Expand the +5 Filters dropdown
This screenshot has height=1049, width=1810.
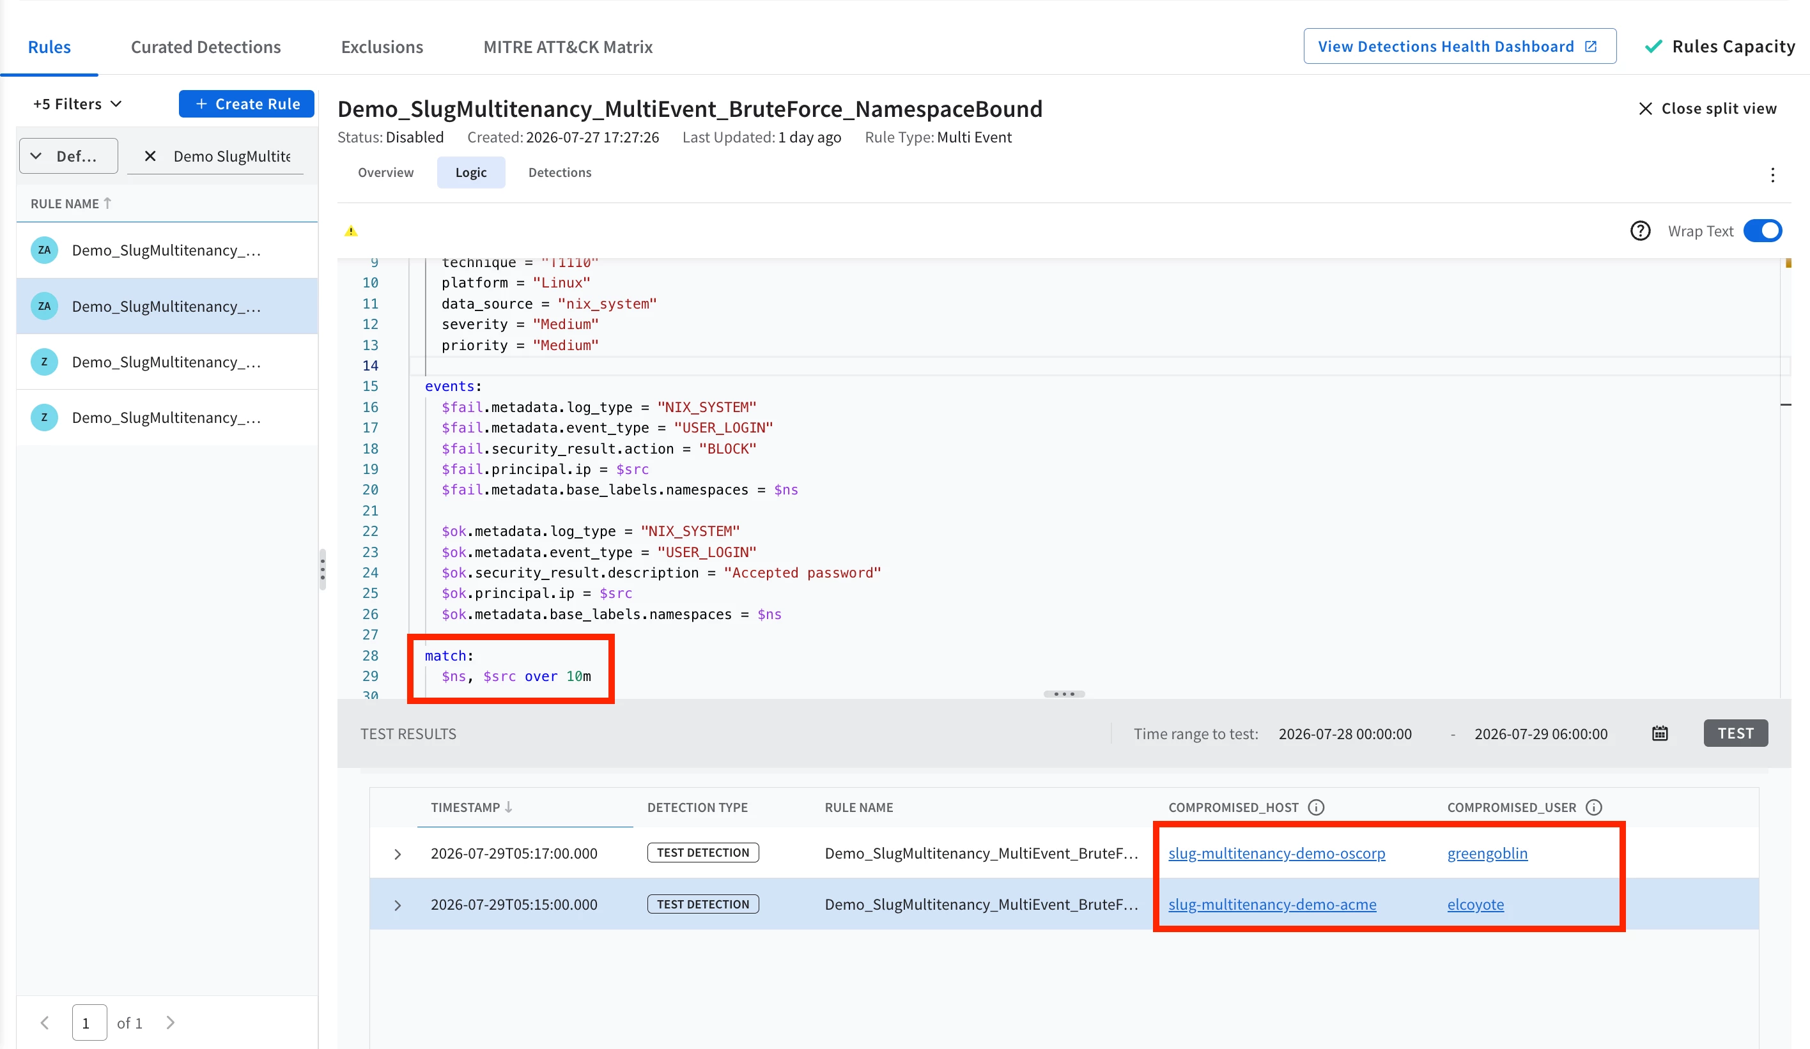pos(77,104)
